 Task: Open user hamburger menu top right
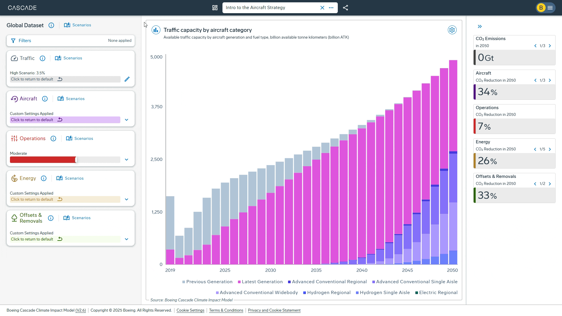tap(550, 8)
